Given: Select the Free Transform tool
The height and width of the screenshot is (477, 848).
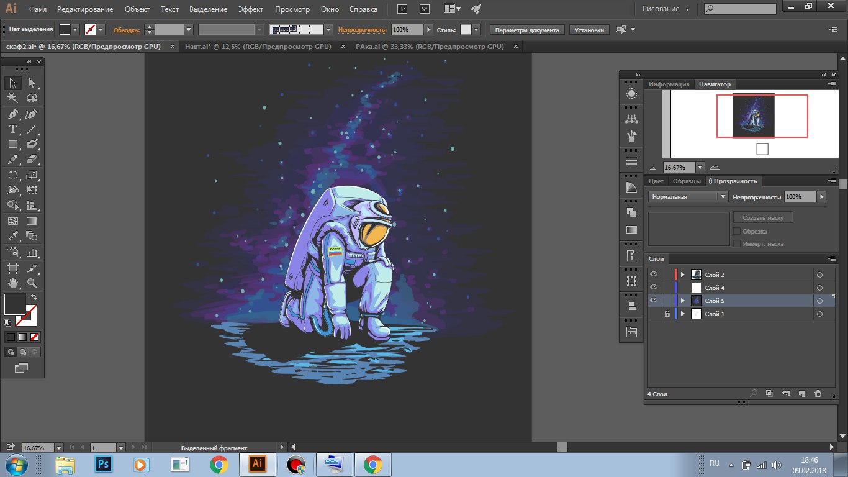Looking at the screenshot, I should pos(32,190).
